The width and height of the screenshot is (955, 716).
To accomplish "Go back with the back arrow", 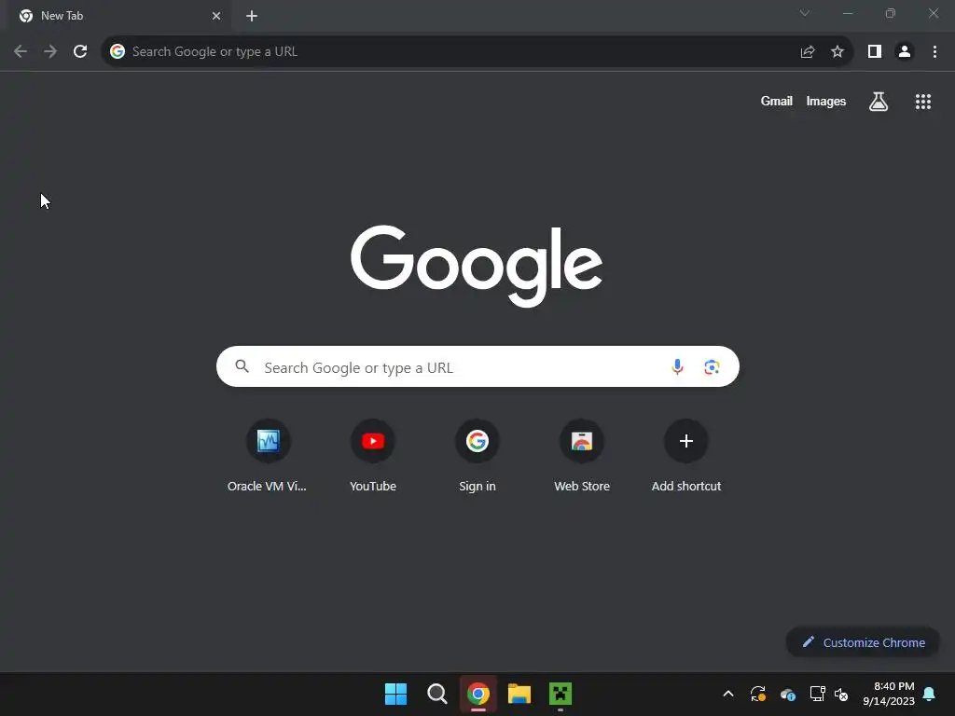I will click(x=21, y=52).
